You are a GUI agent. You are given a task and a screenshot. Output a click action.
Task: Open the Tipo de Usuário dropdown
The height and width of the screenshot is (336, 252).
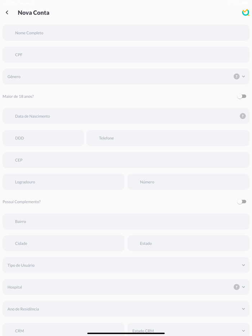126,265
